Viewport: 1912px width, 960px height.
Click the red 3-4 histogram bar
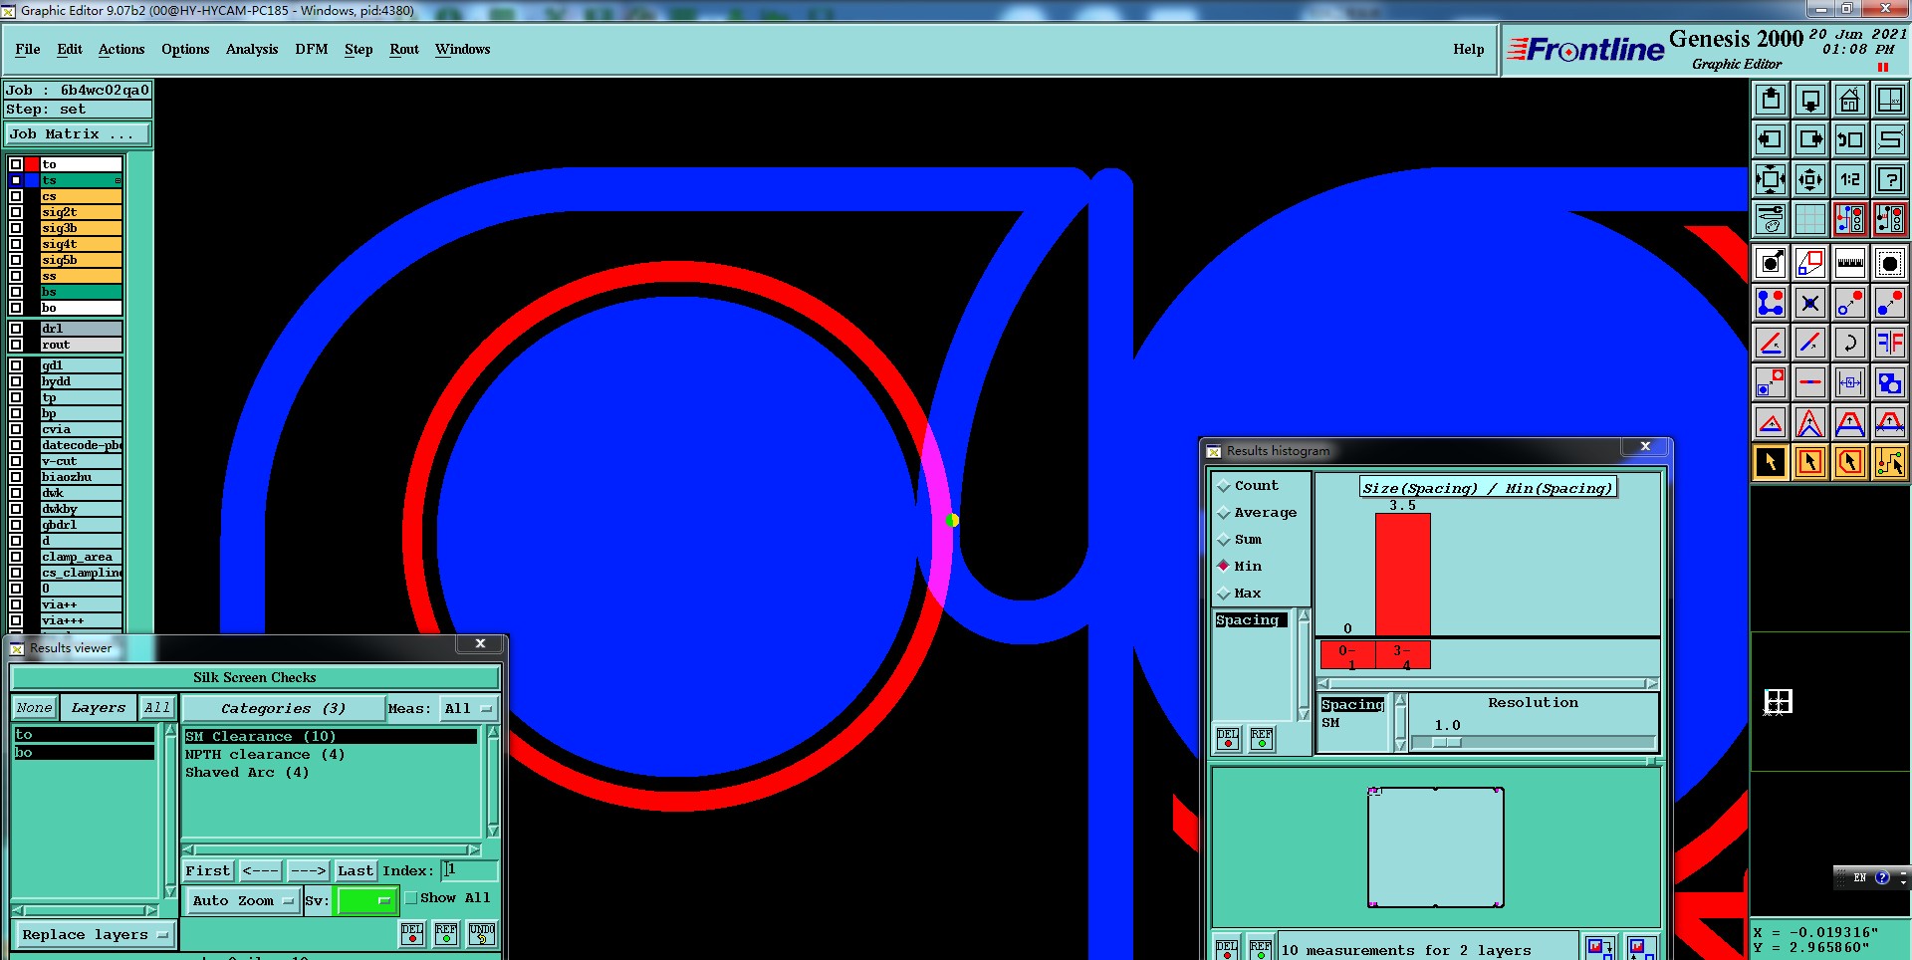coord(1403,575)
